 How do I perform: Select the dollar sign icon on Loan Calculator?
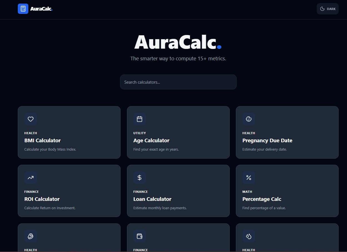[x=139, y=178]
